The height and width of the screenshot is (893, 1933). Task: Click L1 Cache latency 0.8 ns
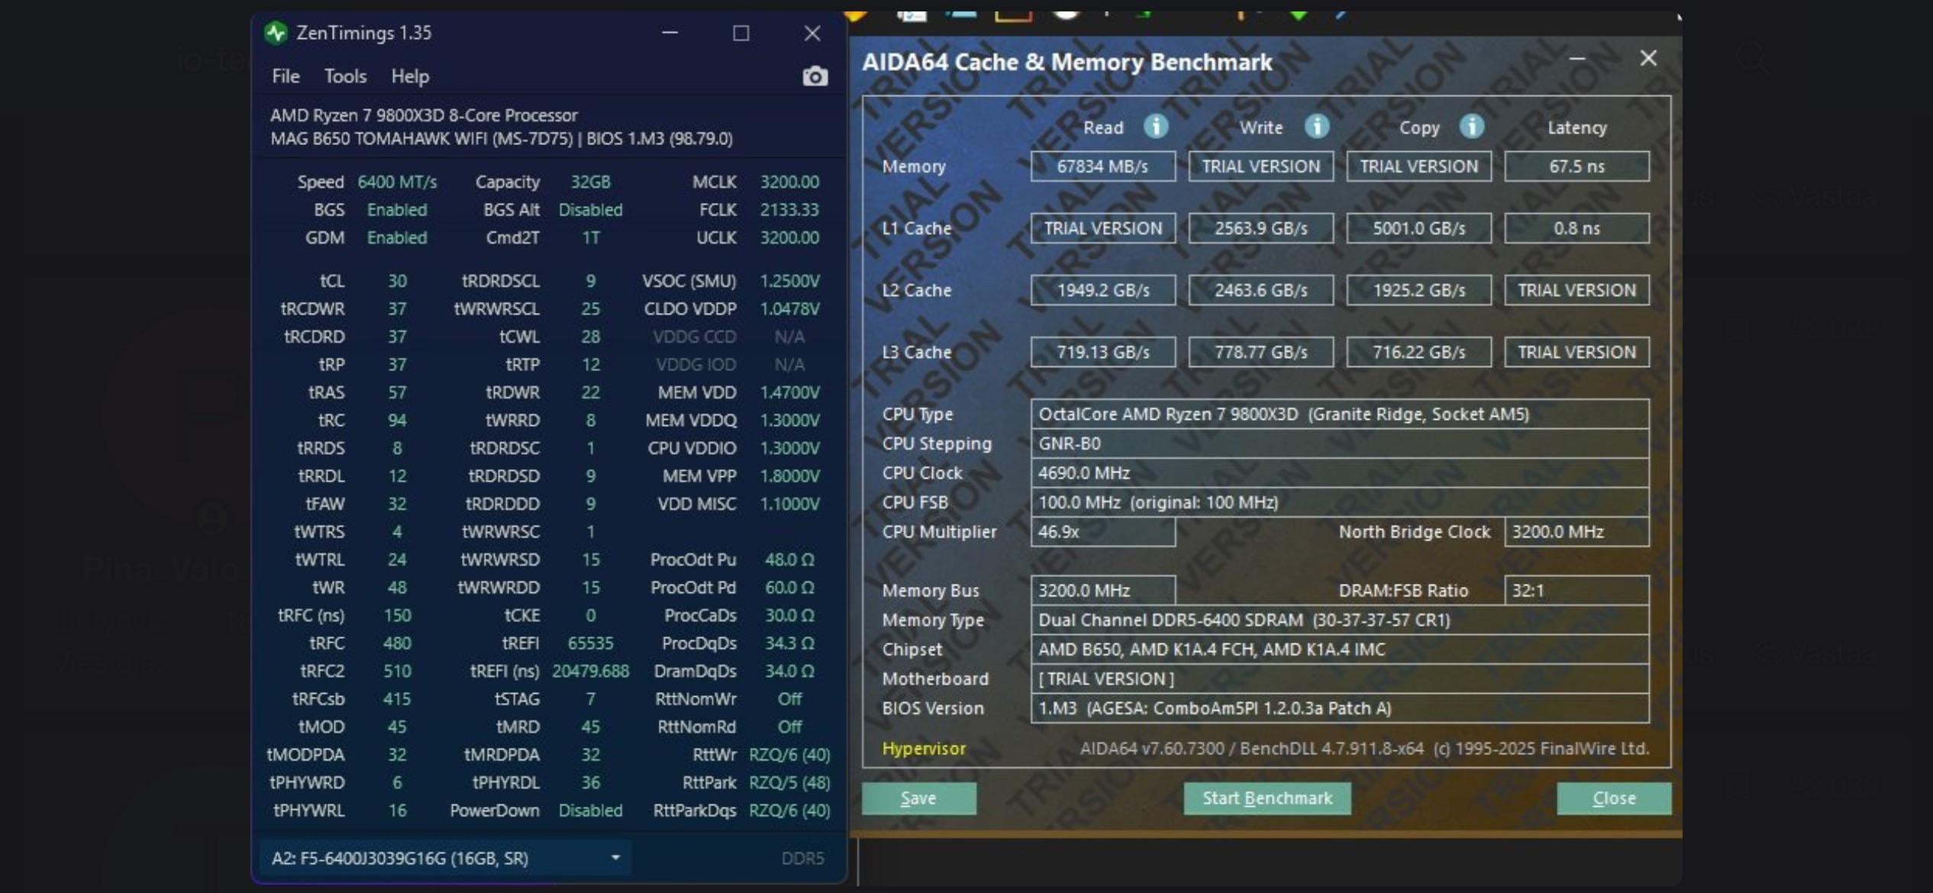1576,228
